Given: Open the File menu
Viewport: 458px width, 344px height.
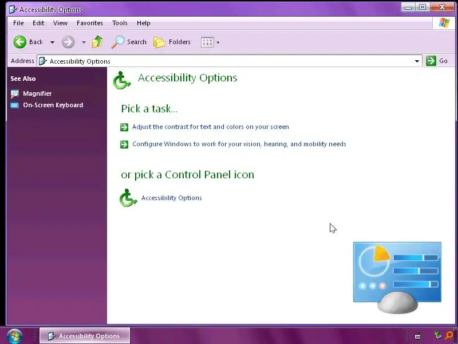Looking at the screenshot, I should (x=18, y=23).
